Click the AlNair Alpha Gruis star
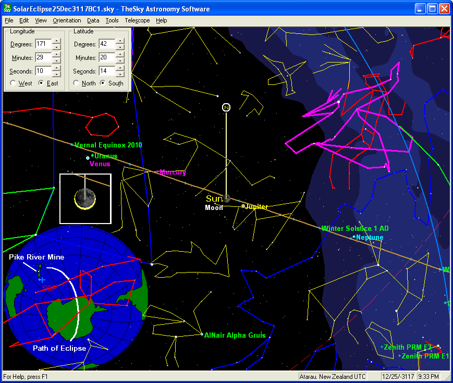This screenshot has width=453, height=383. (x=202, y=335)
